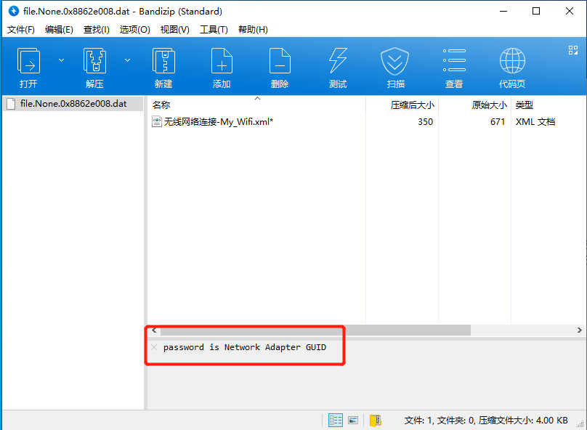
Task: Open the 帮助(H) menu
Action: click(253, 30)
